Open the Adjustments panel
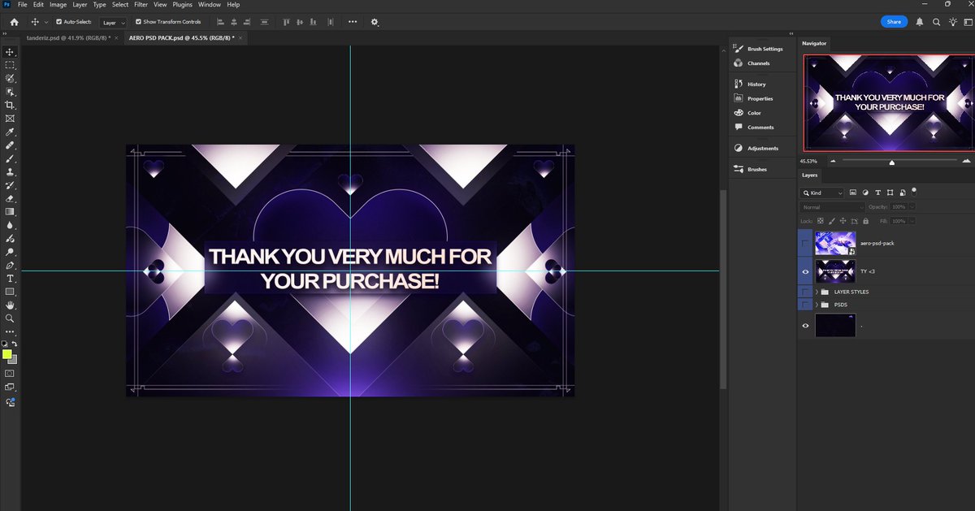Viewport: 975px width, 511px height. point(761,148)
